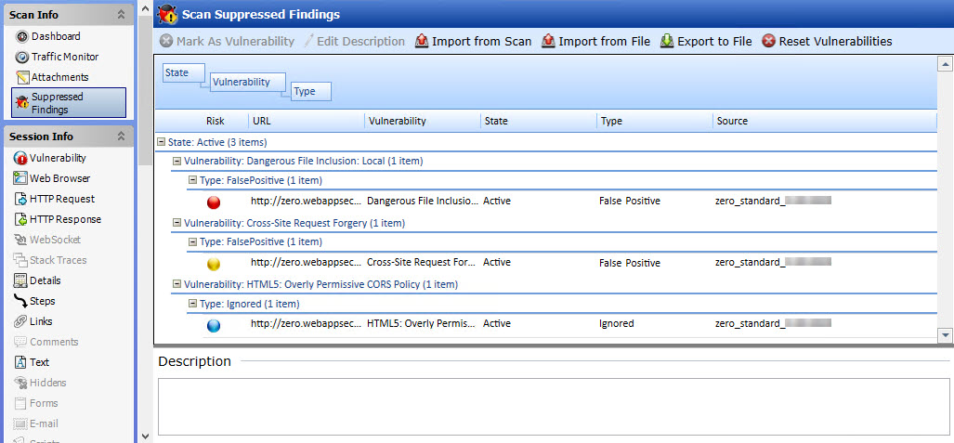
Task: Click the Source column header
Action: pyautogui.click(x=732, y=121)
